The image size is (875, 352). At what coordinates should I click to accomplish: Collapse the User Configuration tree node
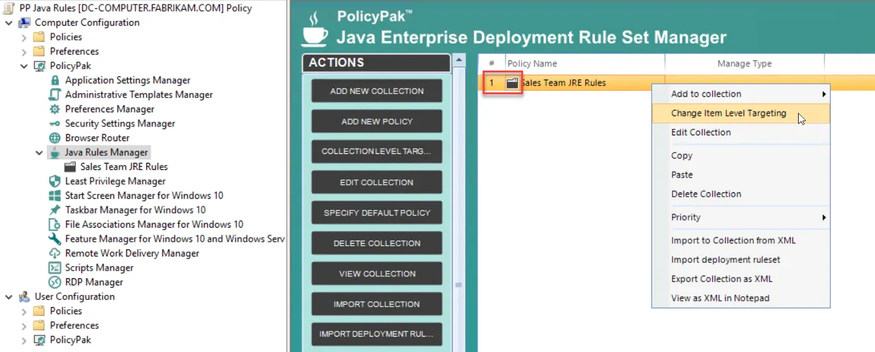[x=8, y=297]
